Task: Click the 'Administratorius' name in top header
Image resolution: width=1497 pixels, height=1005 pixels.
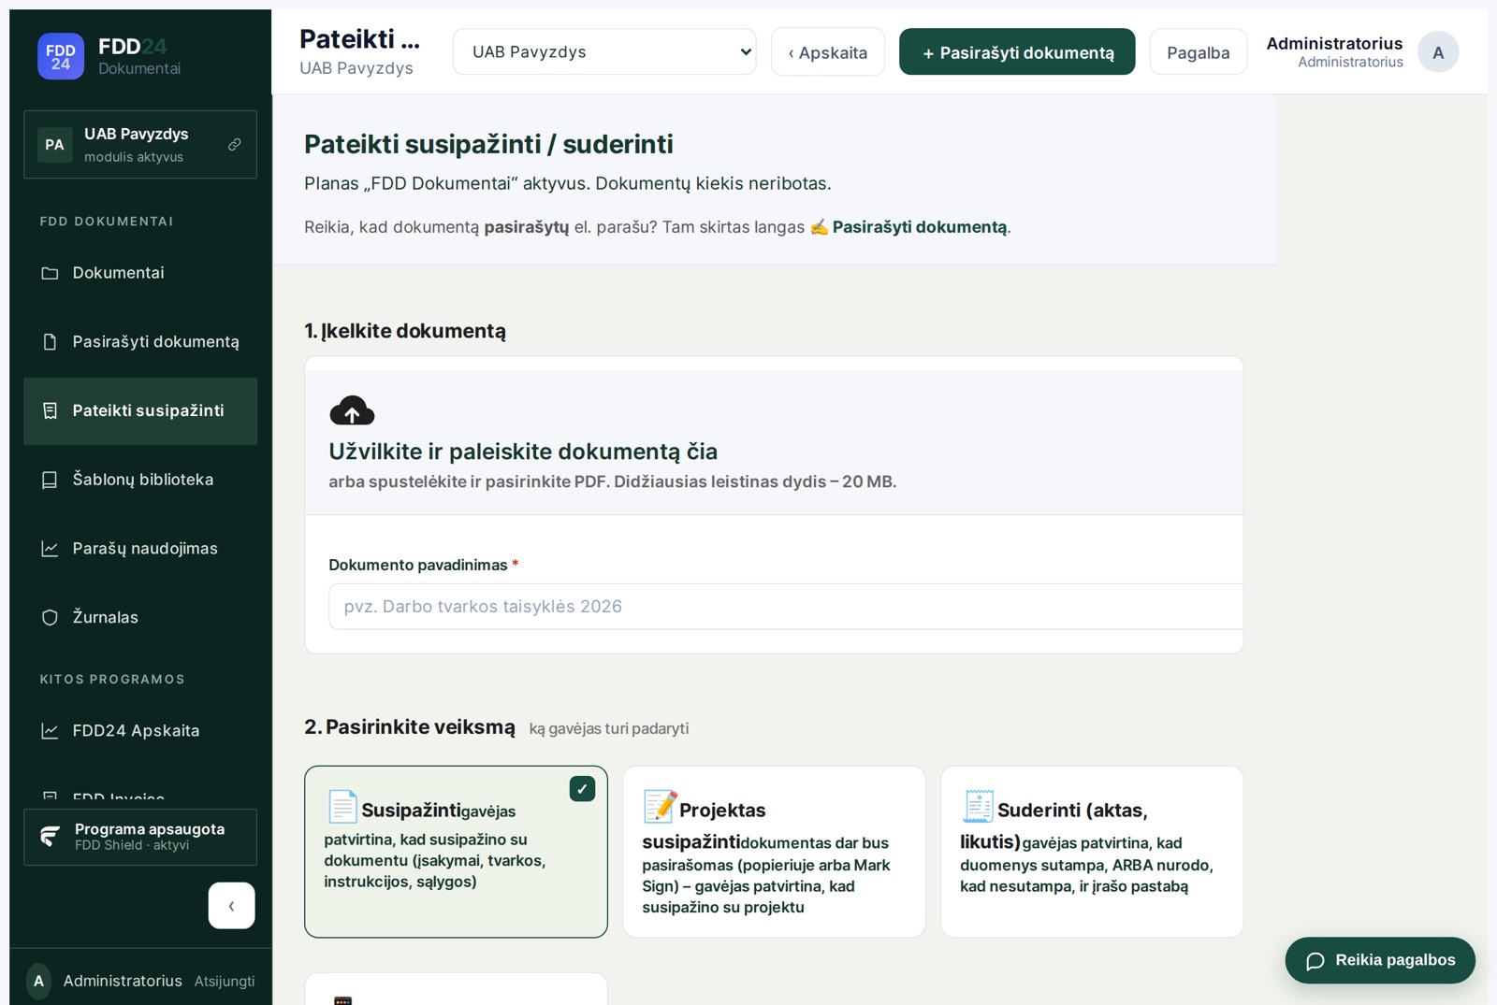Action: coord(1334,43)
